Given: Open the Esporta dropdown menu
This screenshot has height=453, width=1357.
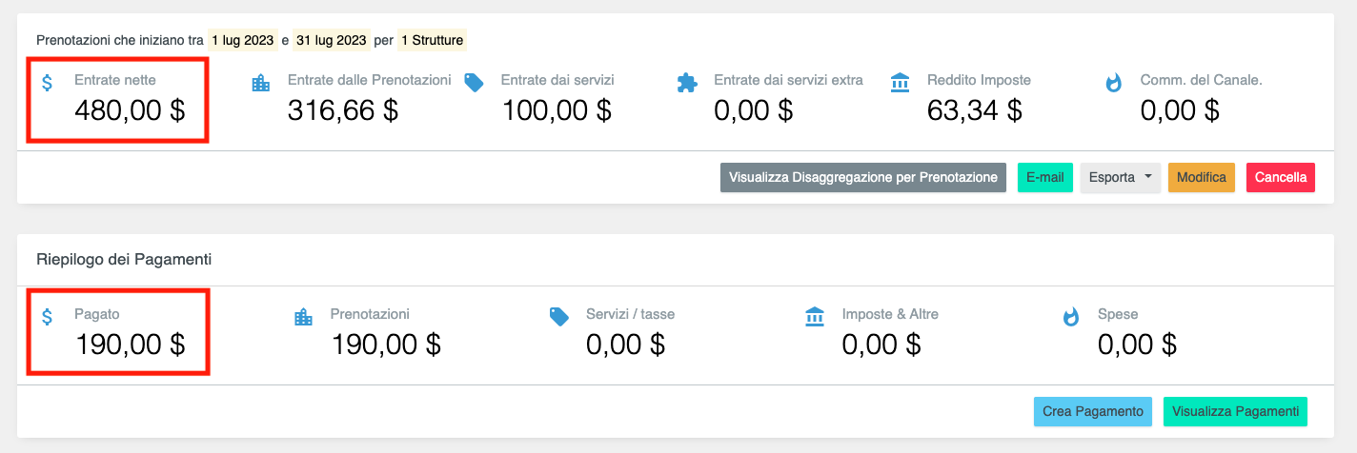Looking at the screenshot, I should [x=1120, y=178].
